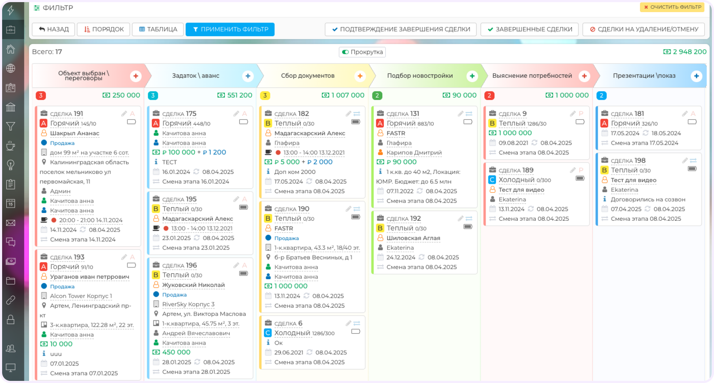This screenshot has height=383, width=714.
Task: Open the globe icon in left sidebar
Action: coord(11,68)
